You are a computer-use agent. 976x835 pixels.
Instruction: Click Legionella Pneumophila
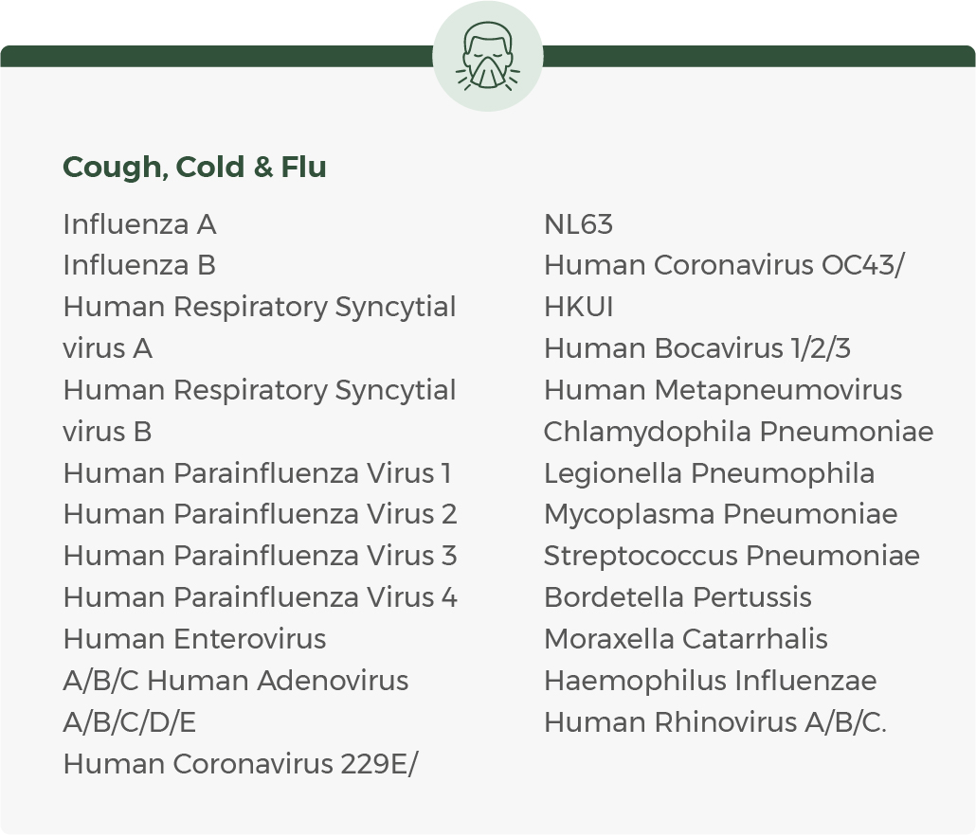(x=709, y=473)
